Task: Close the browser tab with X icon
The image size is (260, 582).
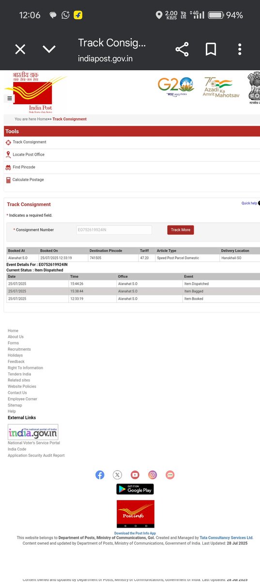Action: (x=20, y=49)
